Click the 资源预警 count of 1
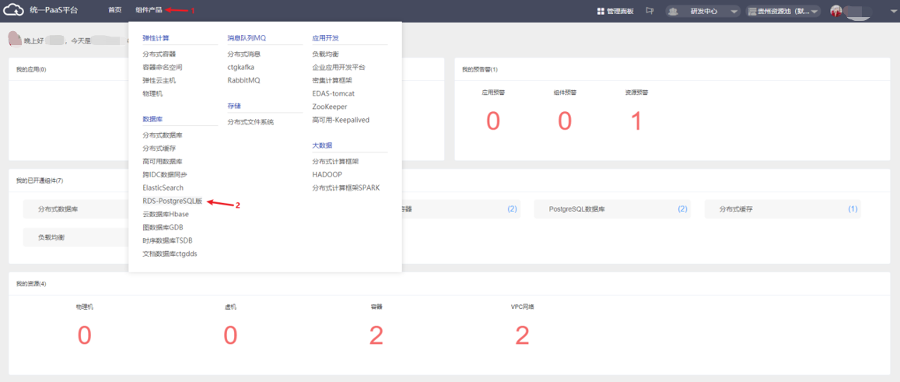 tap(636, 121)
